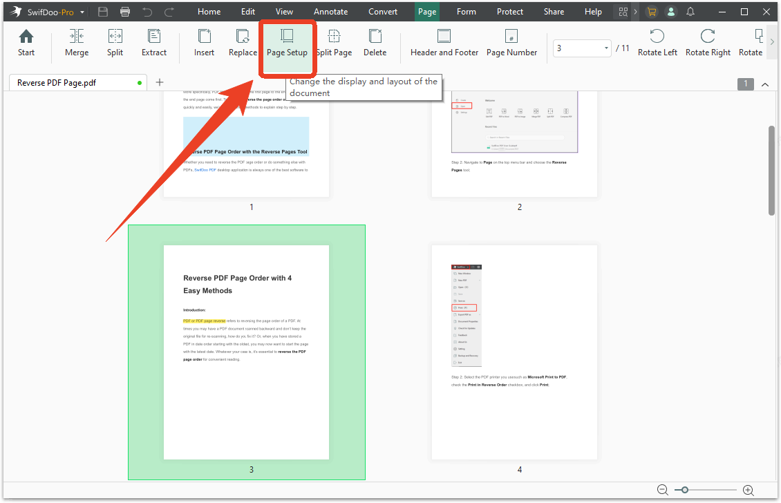
Task: Open the shopping cart icon
Action: coord(652,12)
